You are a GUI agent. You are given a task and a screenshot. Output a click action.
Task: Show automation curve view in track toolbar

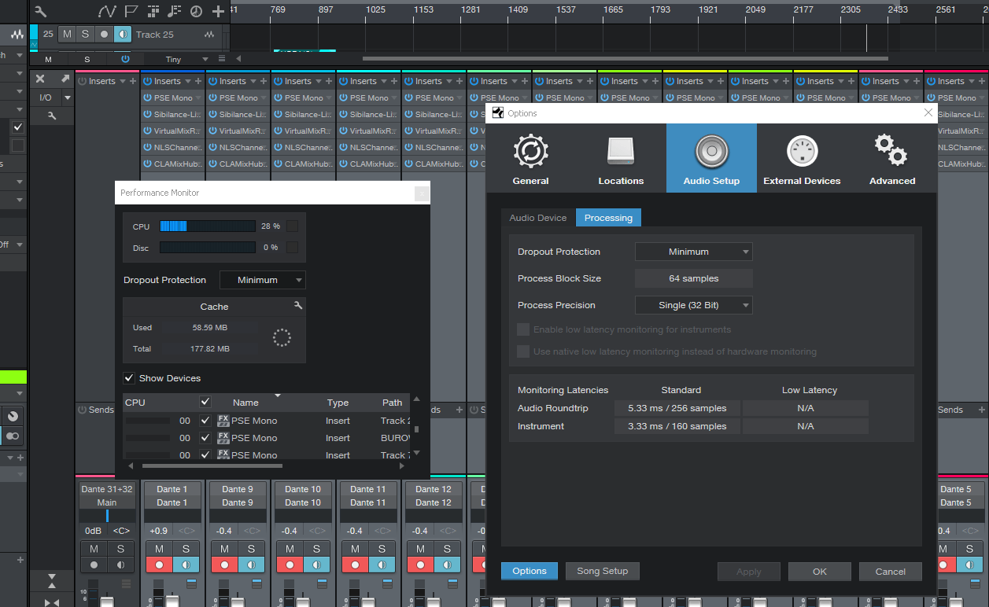pyautogui.click(x=106, y=11)
